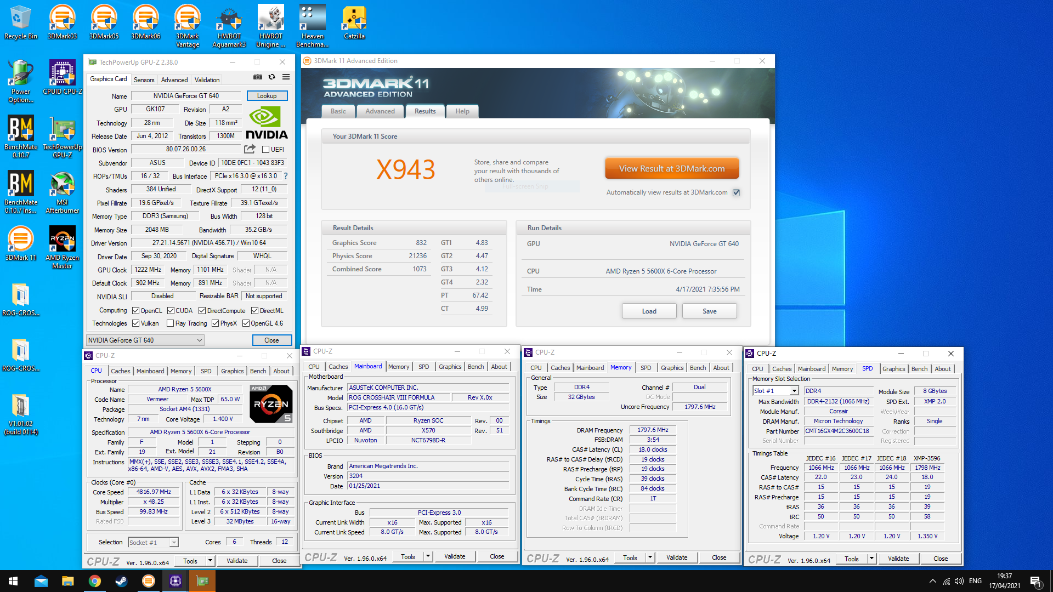Switch to GPU-Z Sensors tab
This screenshot has height=592, width=1053.
tap(144, 80)
